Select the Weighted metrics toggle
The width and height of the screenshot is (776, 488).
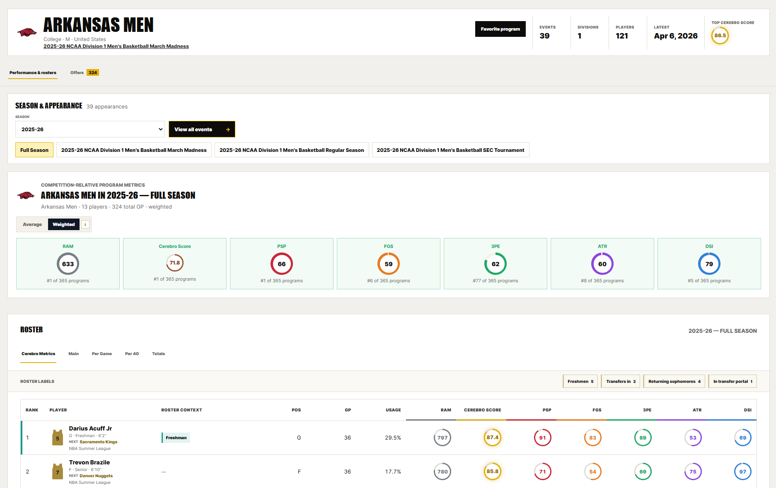pyautogui.click(x=64, y=224)
